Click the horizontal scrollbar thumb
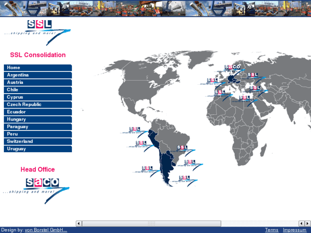 (151, 224)
